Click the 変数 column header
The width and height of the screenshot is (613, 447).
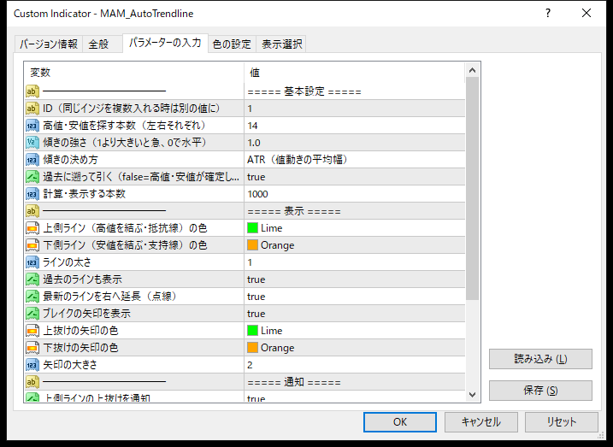click(x=134, y=73)
